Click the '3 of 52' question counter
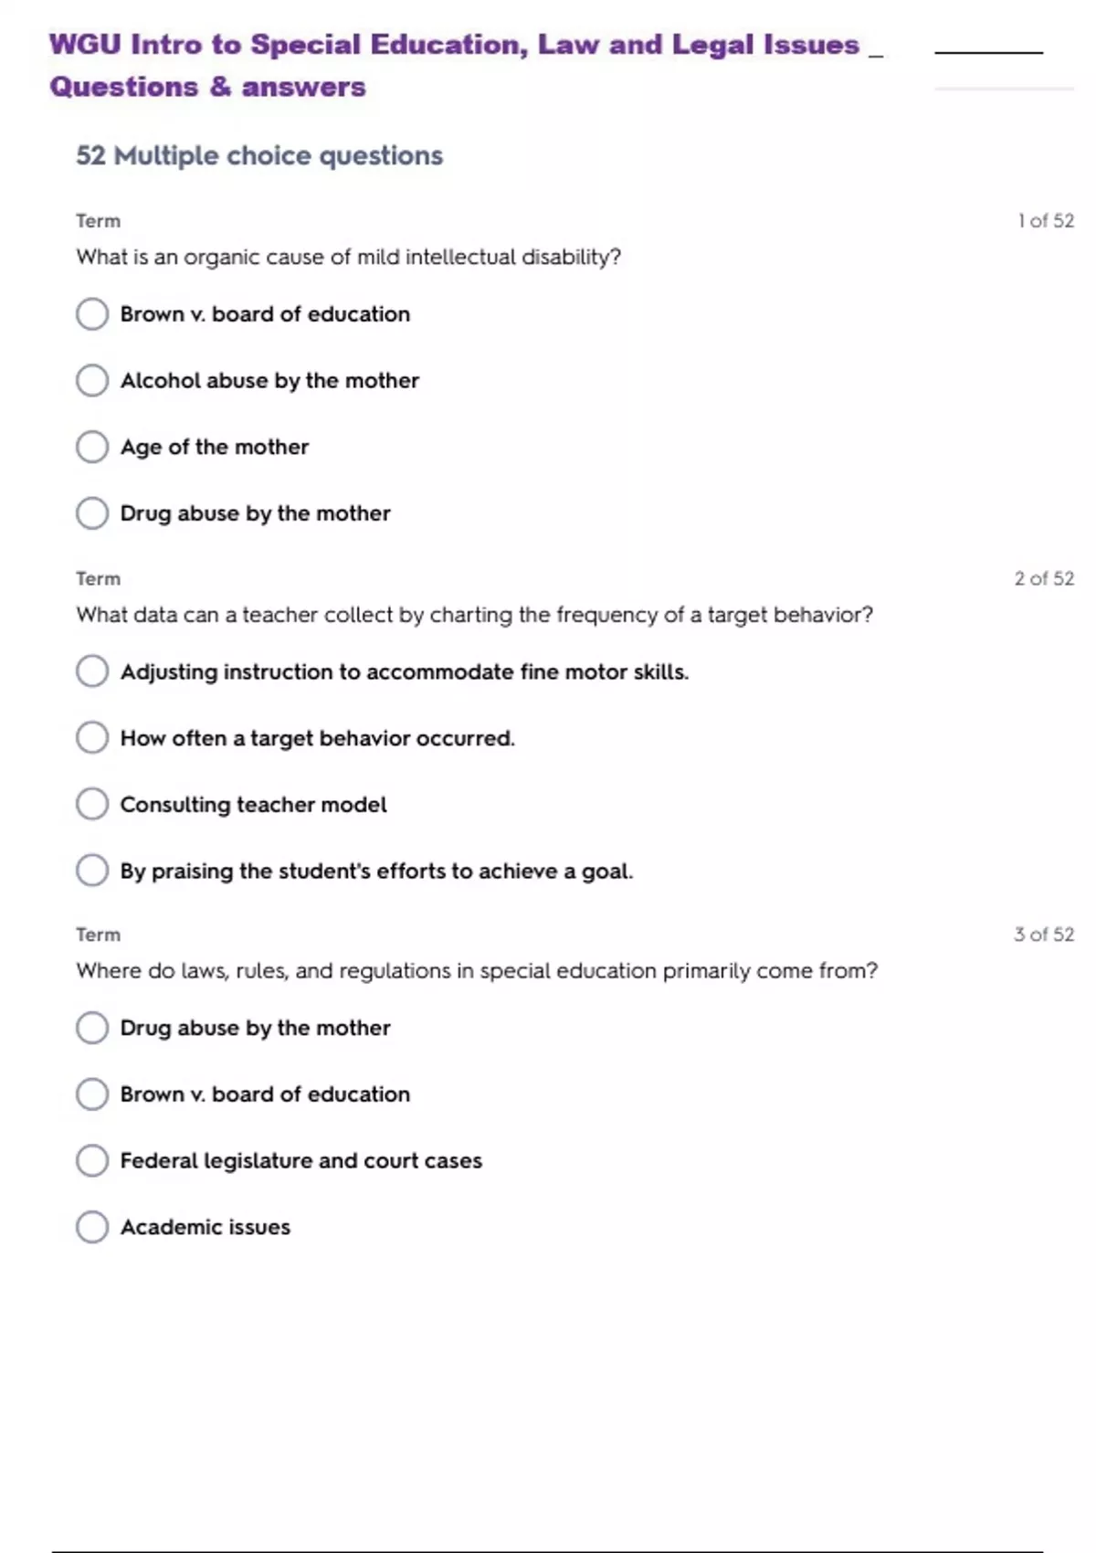Image resolution: width=1096 pixels, height=1553 pixels. tap(1044, 935)
